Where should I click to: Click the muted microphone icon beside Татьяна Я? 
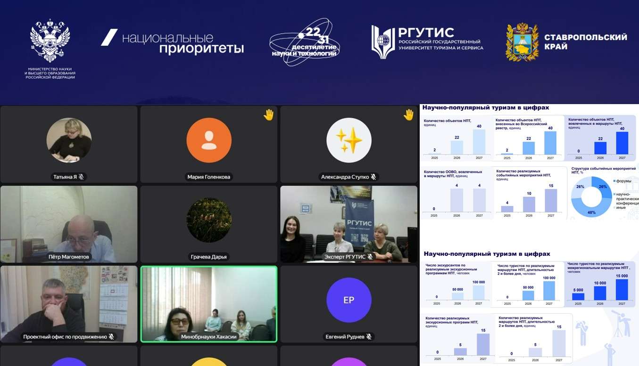(x=81, y=177)
